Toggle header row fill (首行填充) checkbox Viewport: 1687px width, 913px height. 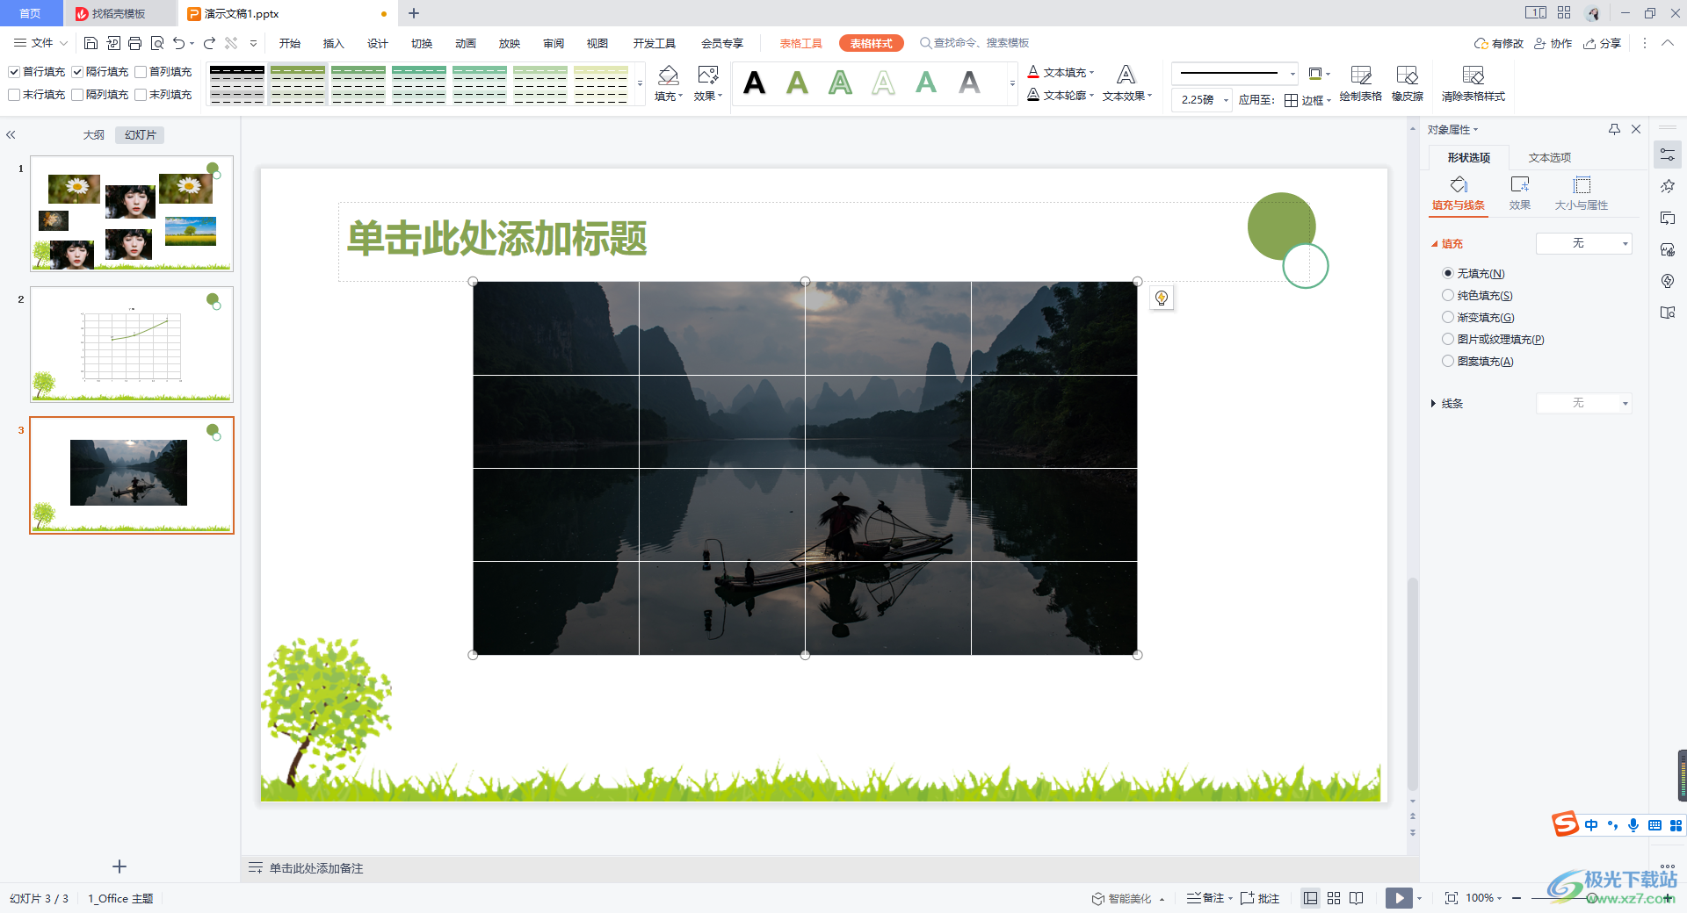click(14, 72)
